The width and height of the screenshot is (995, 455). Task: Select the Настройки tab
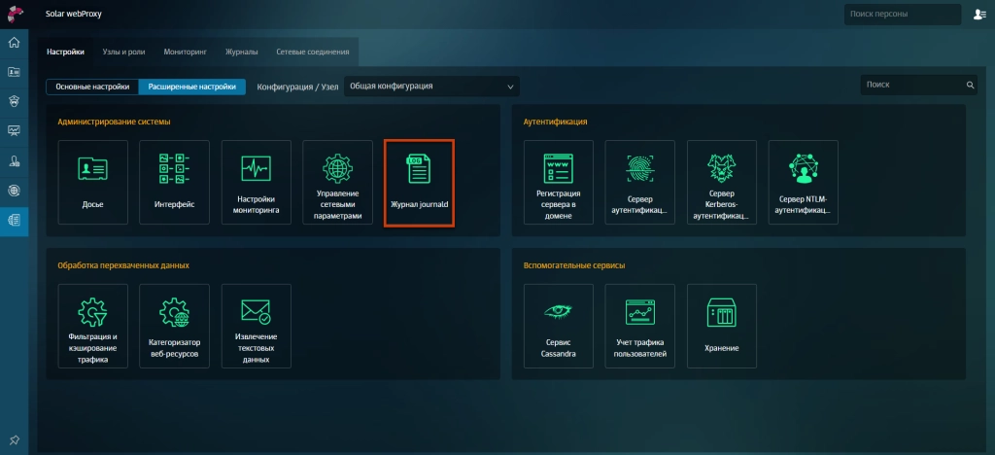(65, 52)
